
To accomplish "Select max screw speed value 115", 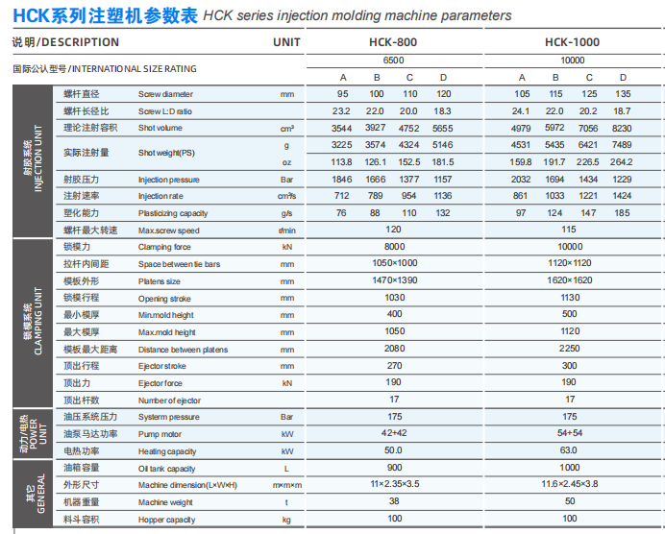I will 569,230.
